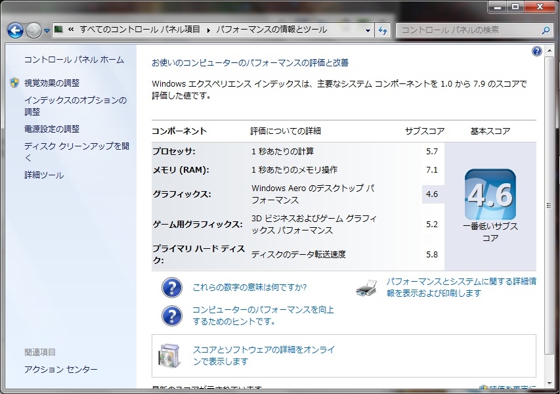Click the Forward navigation arrow button
The image size is (560, 394).
[x=33, y=30]
